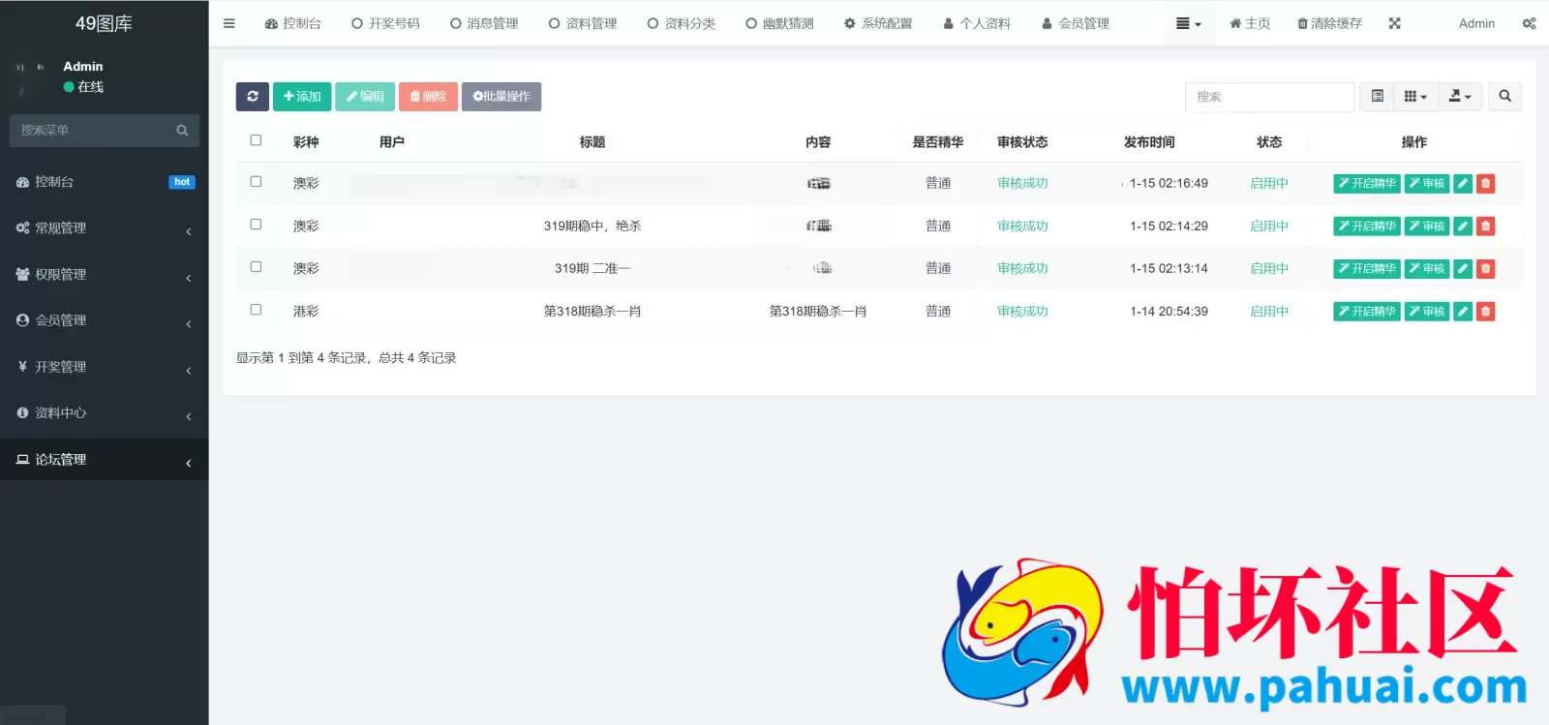1549x725 pixels.
Task: Click the green 添加 button
Action: tap(302, 96)
